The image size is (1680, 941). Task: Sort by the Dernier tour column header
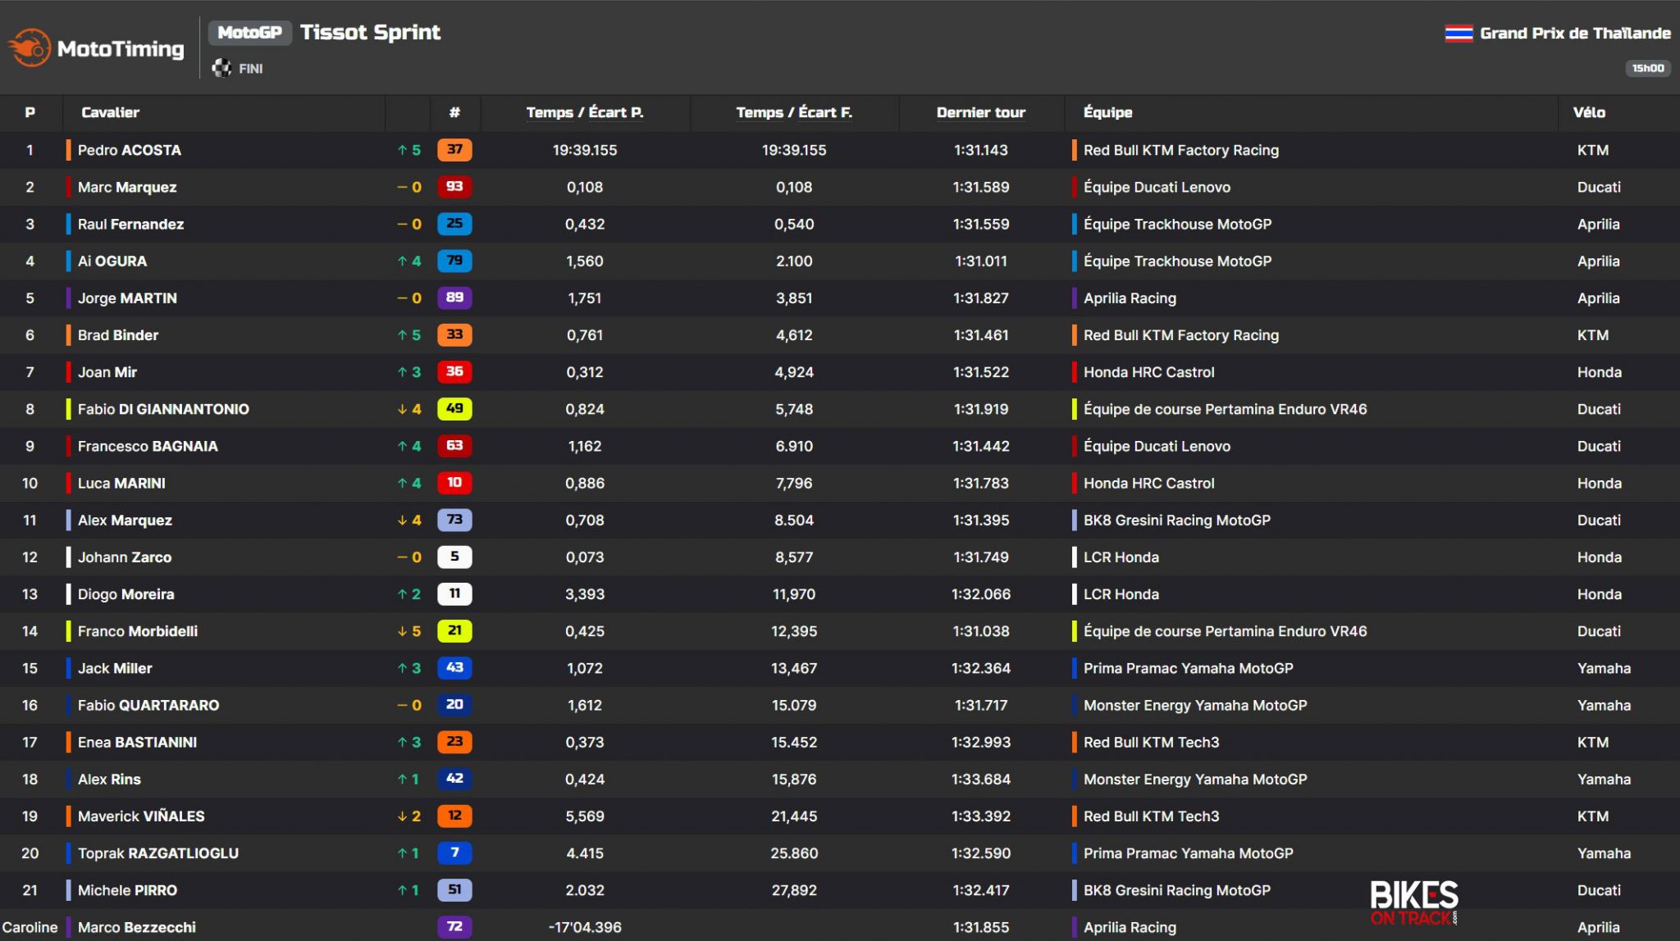(981, 112)
